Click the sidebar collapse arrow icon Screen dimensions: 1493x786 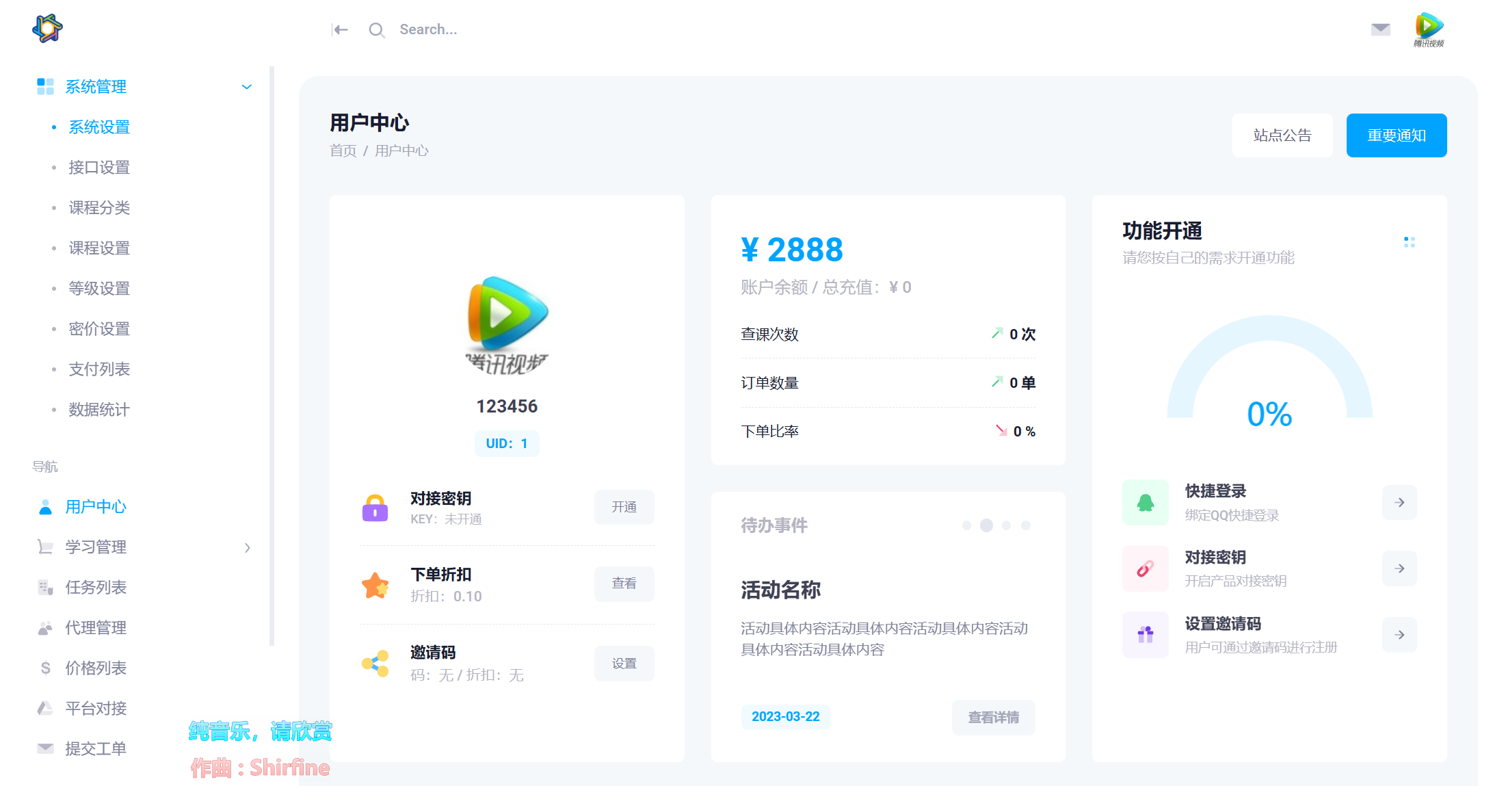[340, 29]
